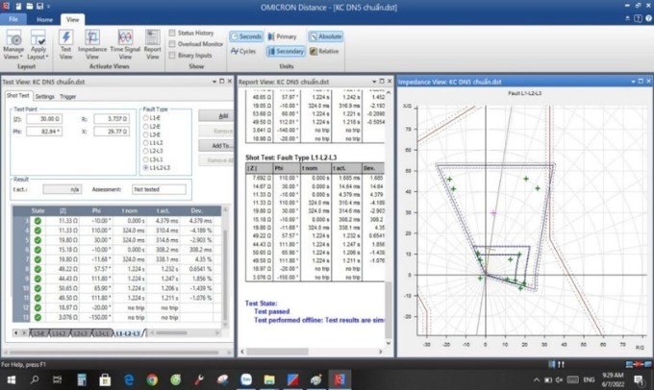Image resolution: width=654 pixels, height=390 pixels.
Task: Click the green state check in row 3
Action: click(38, 220)
